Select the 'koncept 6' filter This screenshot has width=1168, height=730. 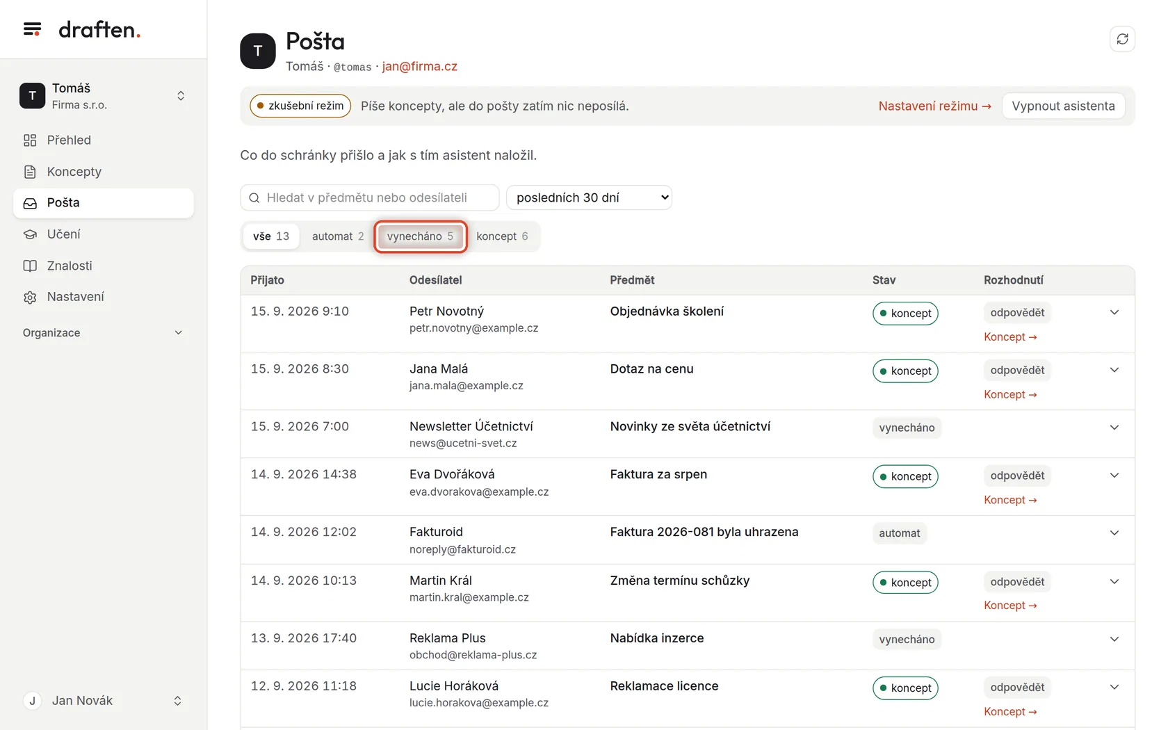point(502,236)
